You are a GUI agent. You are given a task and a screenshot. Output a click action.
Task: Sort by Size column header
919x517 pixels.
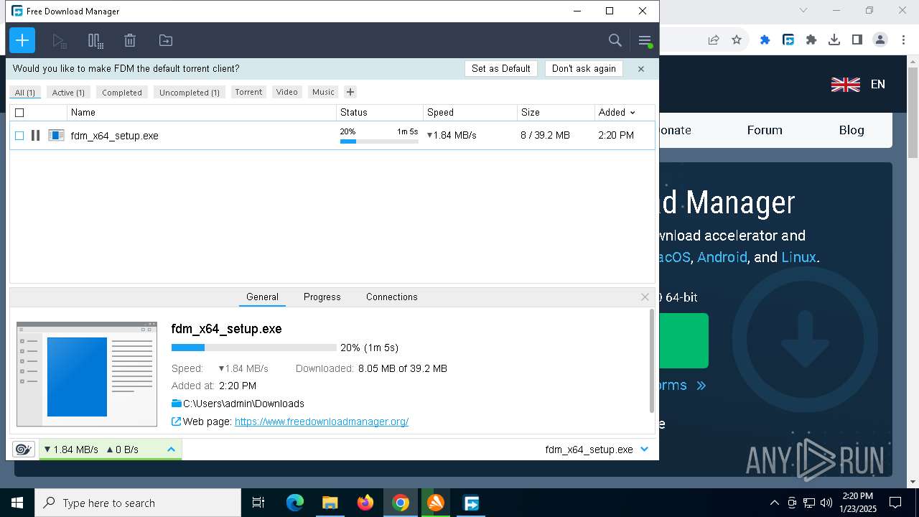[556, 113]
